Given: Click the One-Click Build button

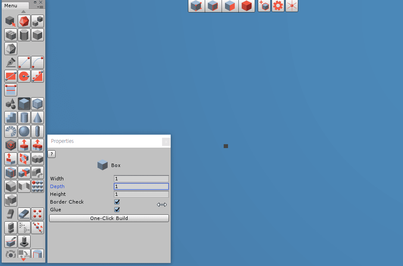Looking at the screenshot, I should tap(109, 218).
